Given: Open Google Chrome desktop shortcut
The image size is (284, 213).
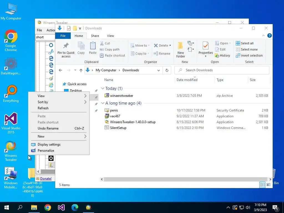Looking at the screenshot, I should pos(11,40).
